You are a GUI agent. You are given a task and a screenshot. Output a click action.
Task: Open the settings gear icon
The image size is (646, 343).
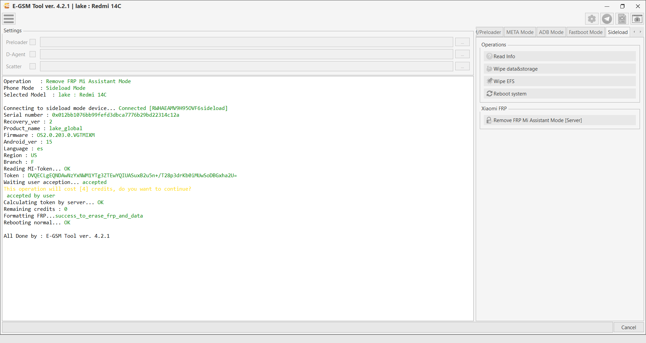pyautogui.click(x=592, y=19)
